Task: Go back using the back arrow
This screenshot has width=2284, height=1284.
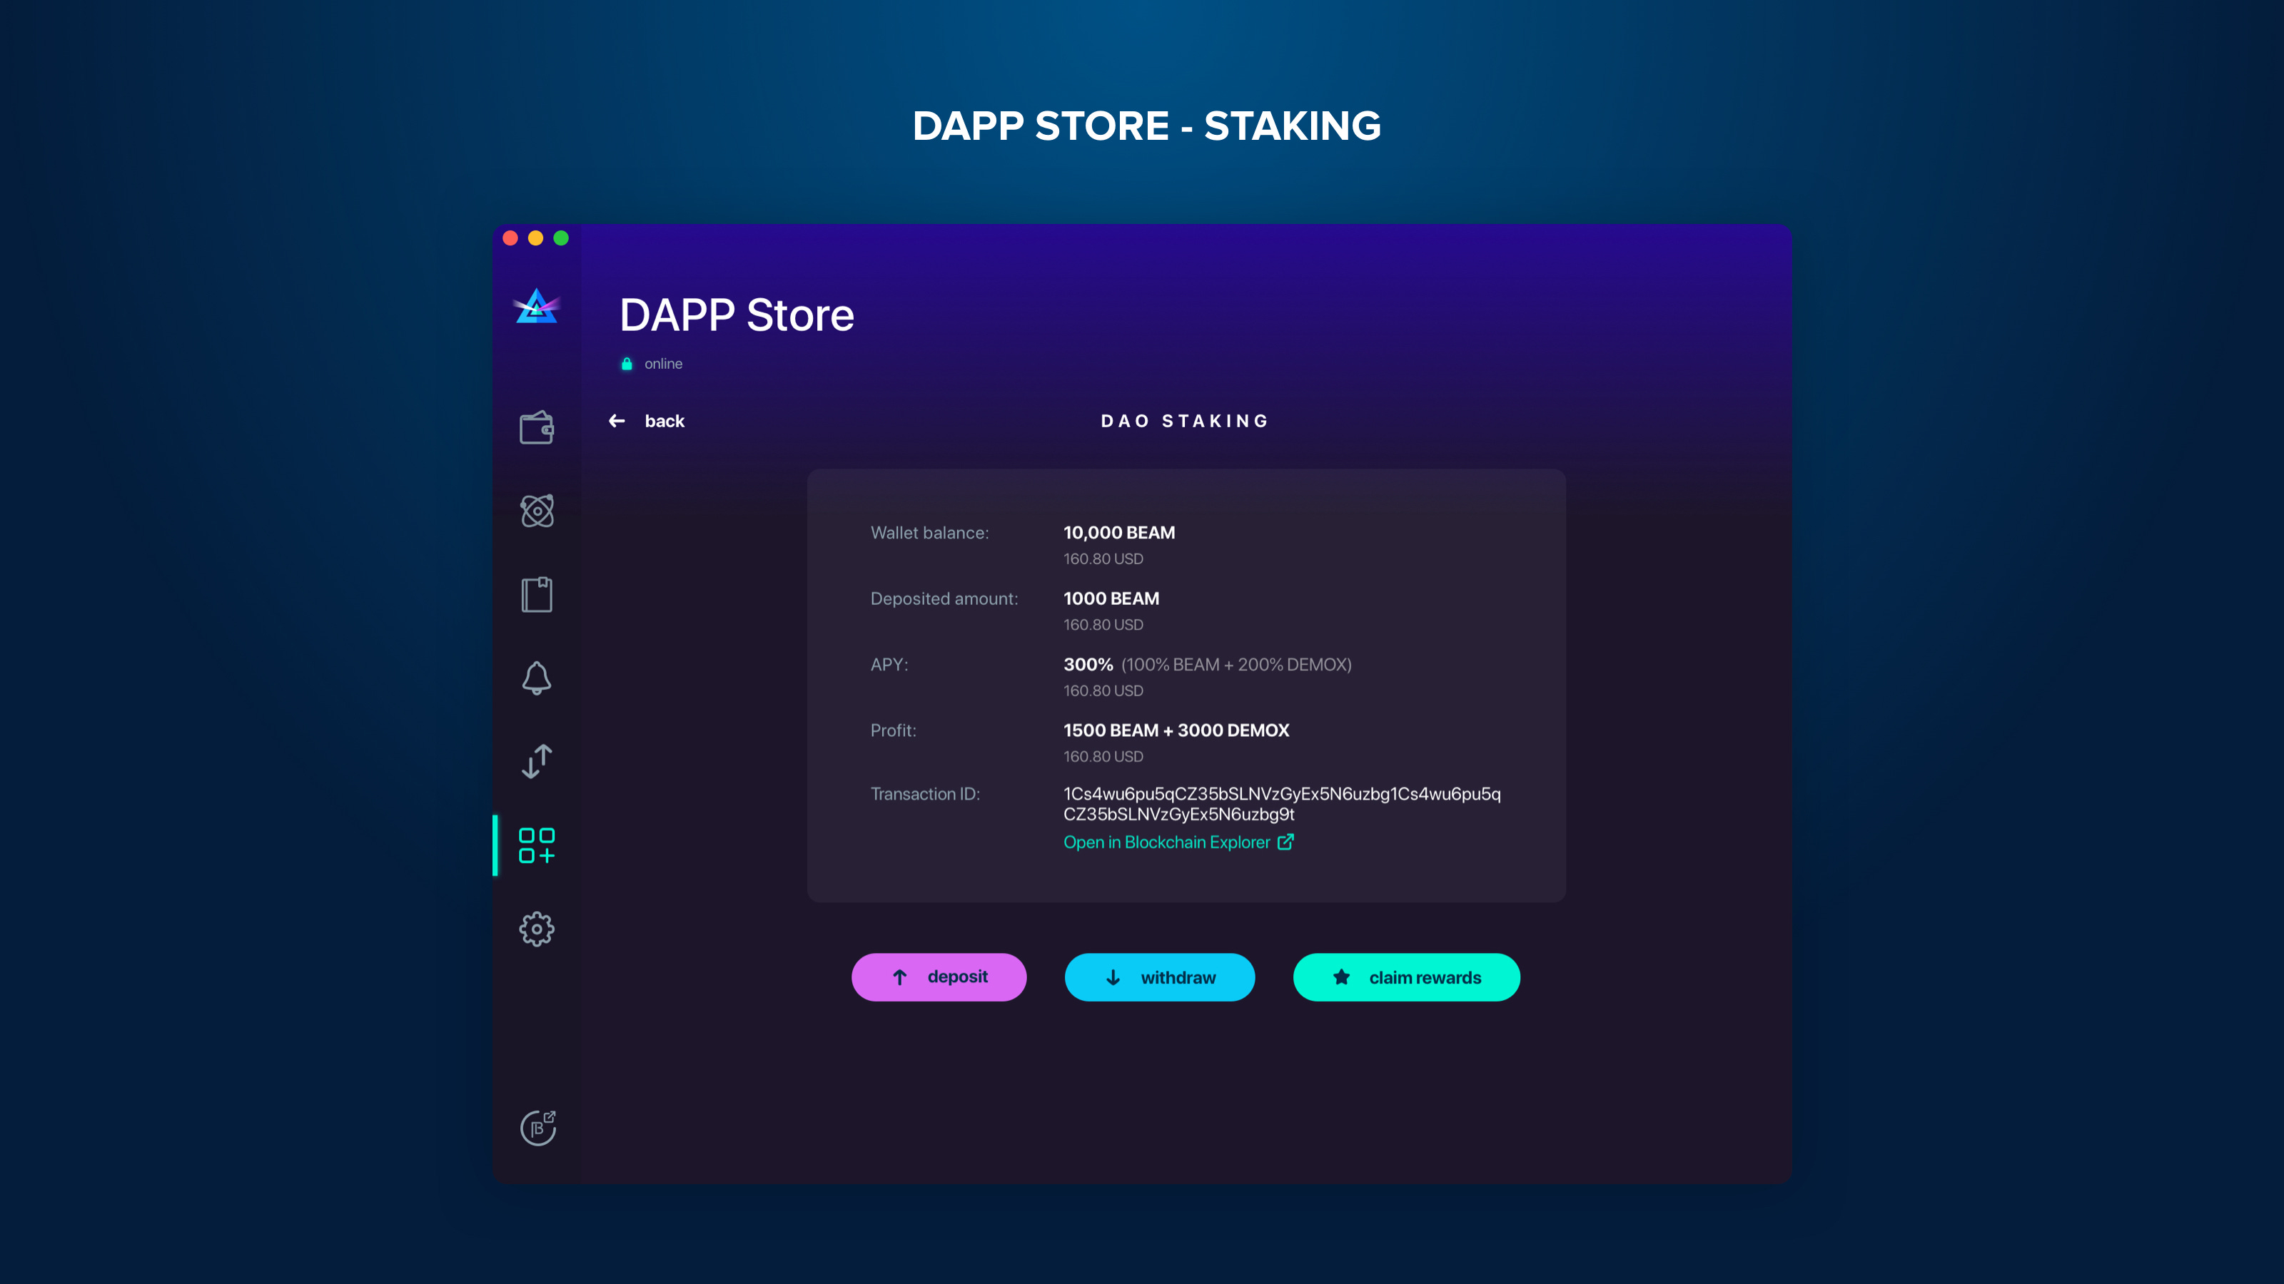Action: (x=617, y=421)
